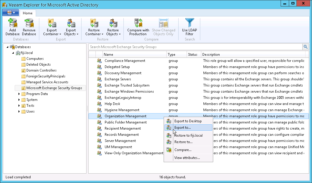Click the Compare with Production icon
The height and width of the screenshot is (183, 312).
pos(138,23)
